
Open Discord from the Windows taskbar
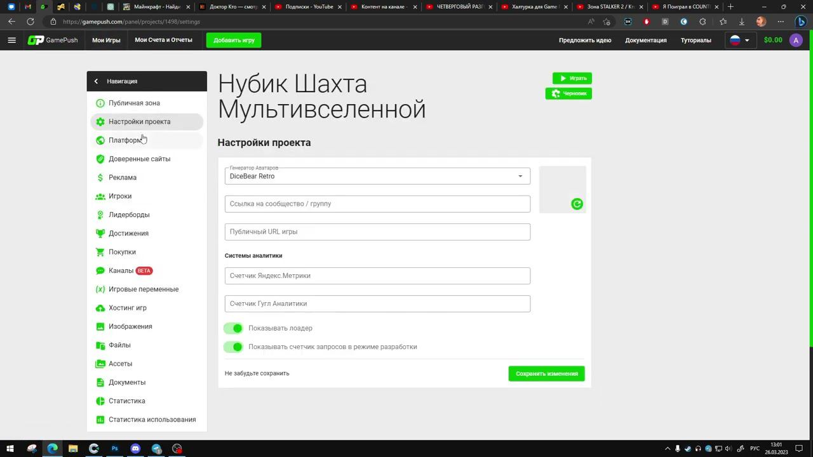[135, 449]
